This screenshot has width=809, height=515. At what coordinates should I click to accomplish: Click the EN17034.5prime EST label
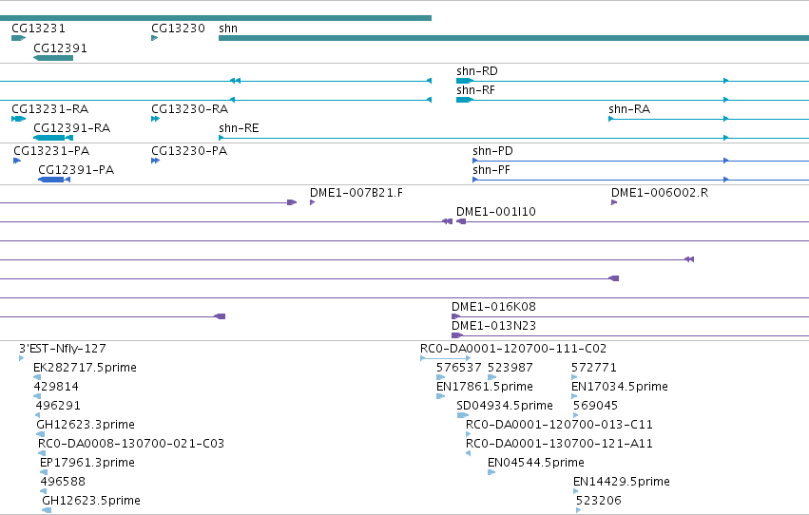click(619, 387)
